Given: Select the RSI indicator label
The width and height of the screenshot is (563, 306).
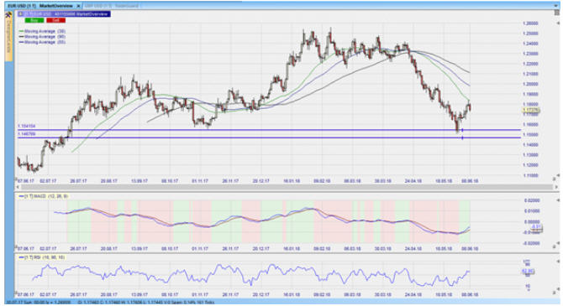Looking at the screenshot, I should point(42,257).
